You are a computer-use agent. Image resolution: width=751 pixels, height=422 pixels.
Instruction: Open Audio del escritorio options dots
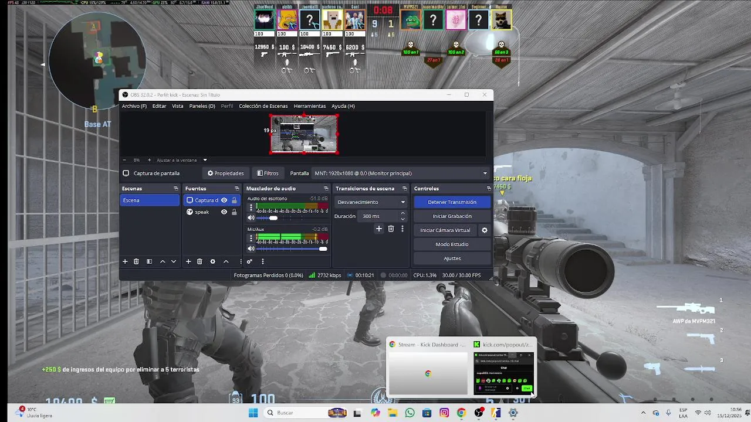click(251, 207)
